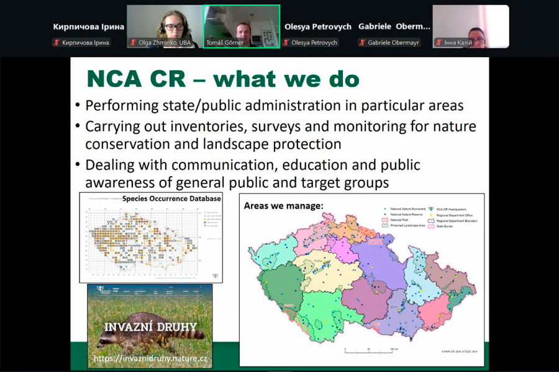
Task: Click Protected Landscape Area legend symbol
Action: (384, 225)
